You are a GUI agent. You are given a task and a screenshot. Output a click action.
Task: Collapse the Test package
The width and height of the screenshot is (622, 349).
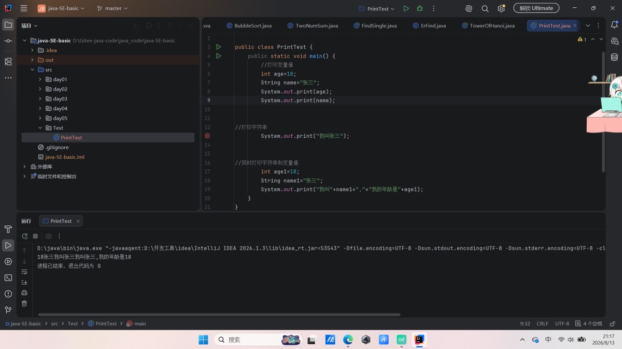tap(40, 128)
